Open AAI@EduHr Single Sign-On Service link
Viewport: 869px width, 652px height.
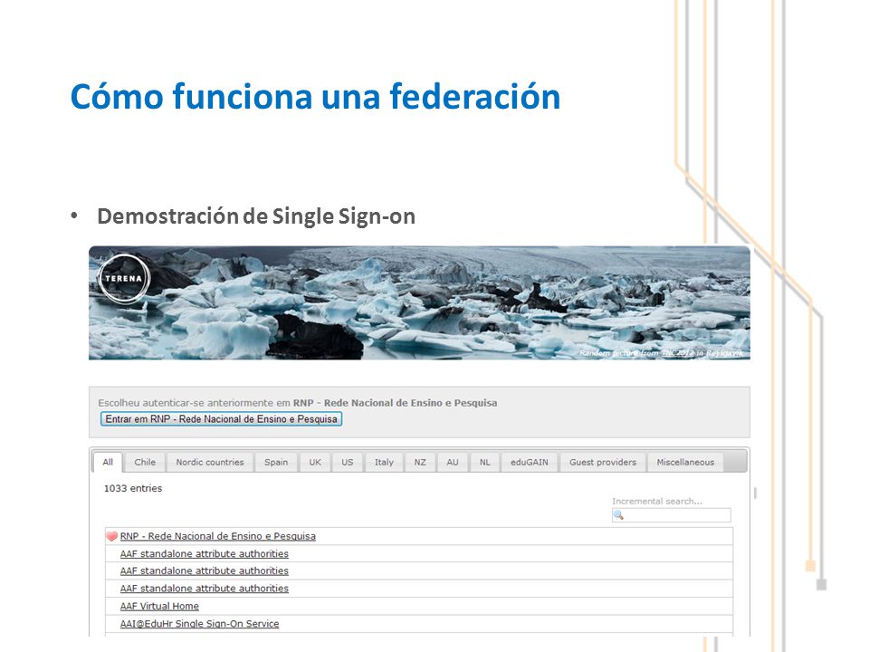199,624
